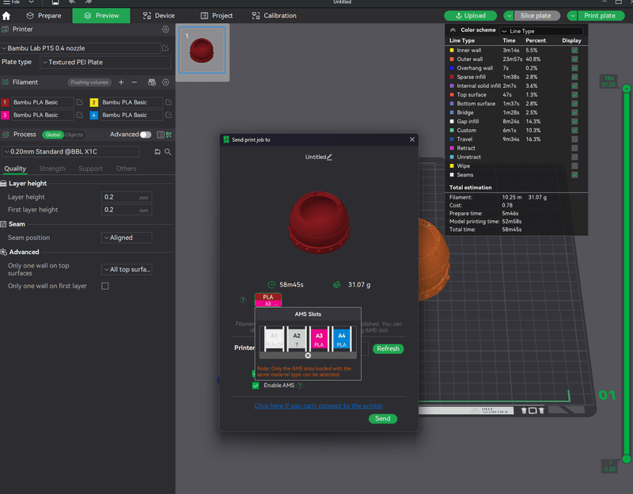Open the Color scheme Line Type dropdown
633x494 pixels.
[541, 31]
